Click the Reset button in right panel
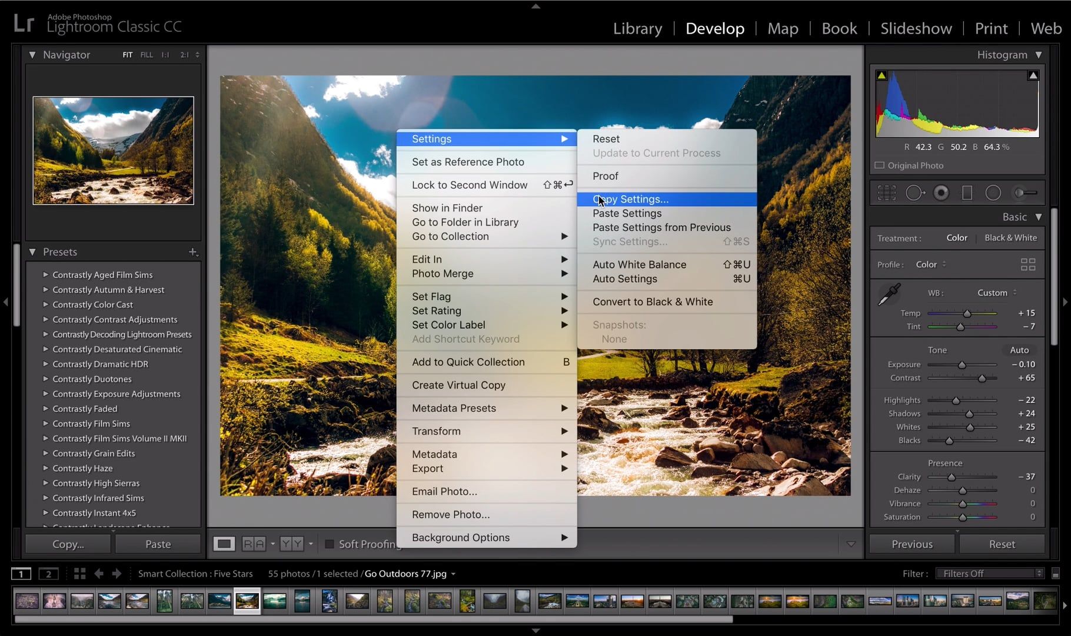Screen dimensions: 1071x636 coord(1002,544)
